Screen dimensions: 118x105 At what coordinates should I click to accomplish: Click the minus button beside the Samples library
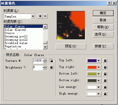[x=45, y=16]
